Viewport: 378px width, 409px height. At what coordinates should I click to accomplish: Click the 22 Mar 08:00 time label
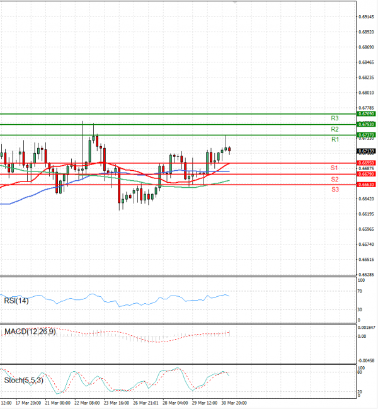pyautogui.click(x=87, y=403)
